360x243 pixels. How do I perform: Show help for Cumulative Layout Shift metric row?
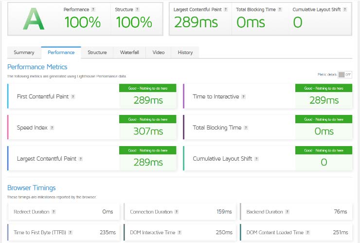pyautogui.click(x=256, y=159)
